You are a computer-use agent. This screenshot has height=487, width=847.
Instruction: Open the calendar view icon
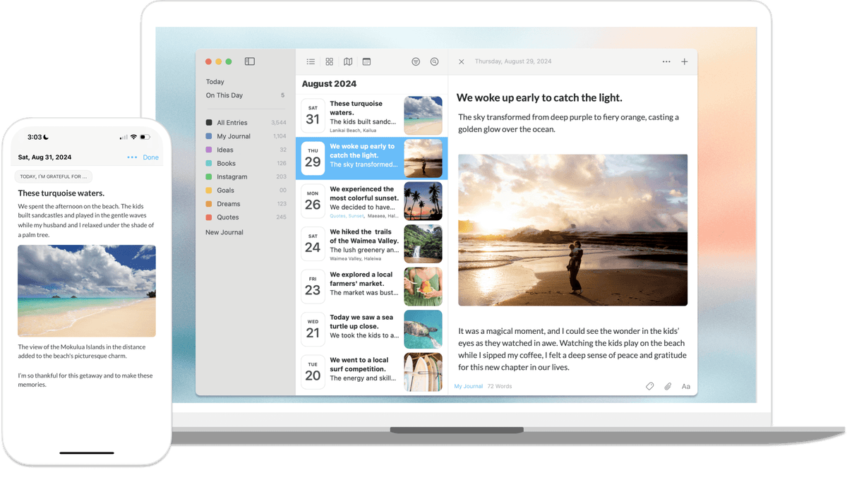pyautogui.click(x=366, y=62)
